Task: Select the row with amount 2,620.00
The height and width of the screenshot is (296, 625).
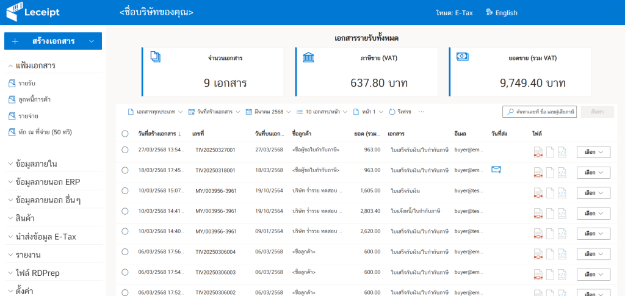Action: (125, 231)
